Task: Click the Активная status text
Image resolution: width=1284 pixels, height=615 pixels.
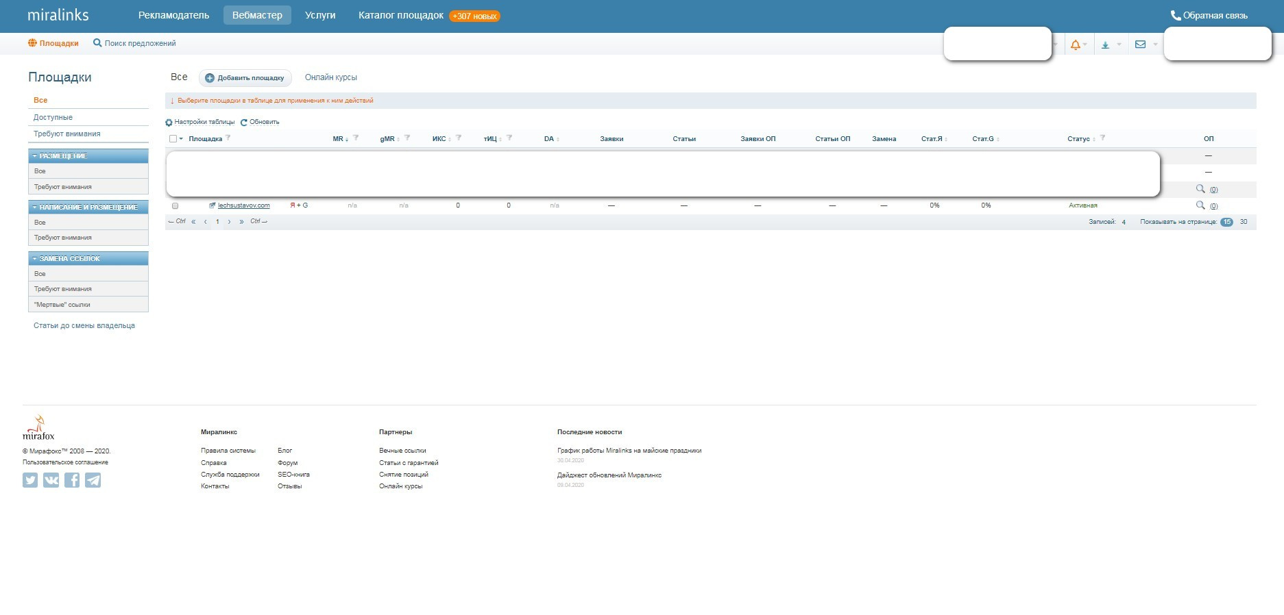Action: point(1083,205)
